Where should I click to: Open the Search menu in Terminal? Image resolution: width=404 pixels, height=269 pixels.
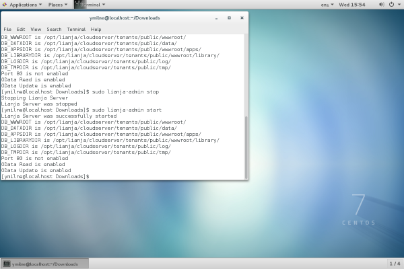pyautogui.click(x=55, y=29)
